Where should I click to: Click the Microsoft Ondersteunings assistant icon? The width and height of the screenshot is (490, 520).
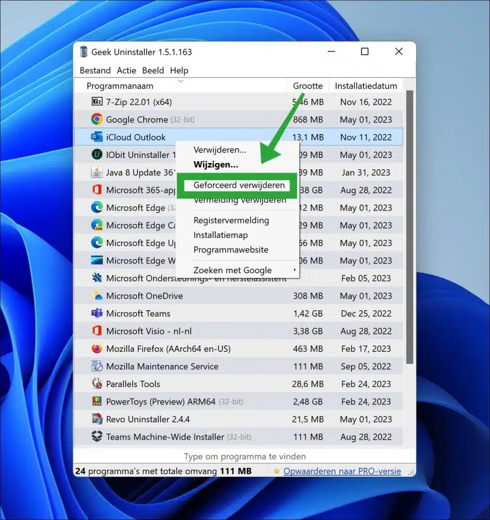97,277
